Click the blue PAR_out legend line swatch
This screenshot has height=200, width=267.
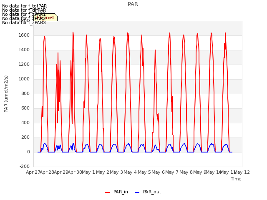click(x=137, y=192)
